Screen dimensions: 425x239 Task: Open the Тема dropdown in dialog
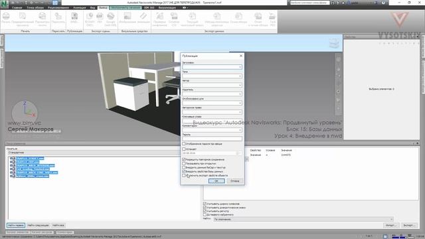pyautogui.click(x=240, y=76)
